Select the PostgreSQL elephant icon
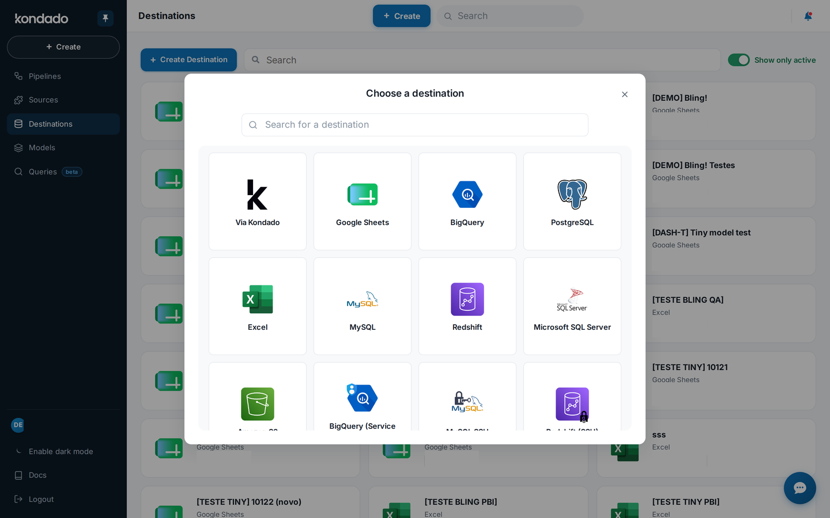The width and height of the screenshot is (830, 518). click(572, 195)
